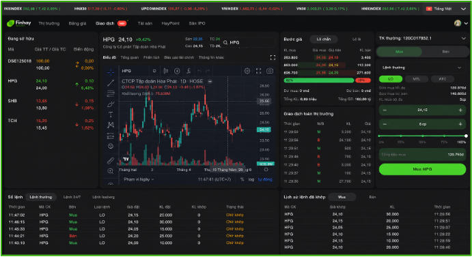Viewport: 472px width, 257px height.
Task: Click the Finhay logo
Action: (x=18, y=23)
